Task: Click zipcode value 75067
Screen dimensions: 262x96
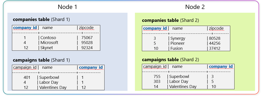Action: pos(87,38)
